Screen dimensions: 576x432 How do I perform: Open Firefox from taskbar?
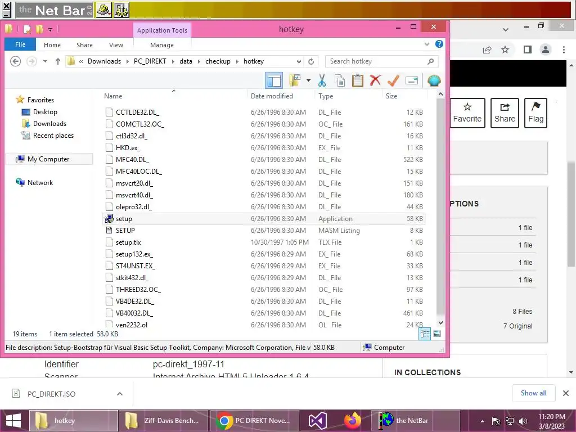[352, 421]
